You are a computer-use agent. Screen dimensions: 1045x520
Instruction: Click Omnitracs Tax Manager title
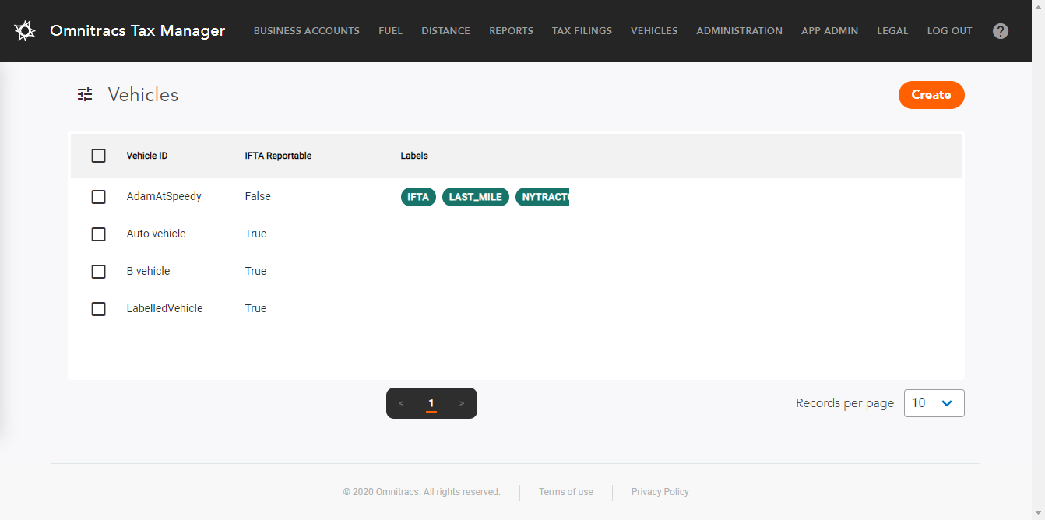tap(137, 31)
